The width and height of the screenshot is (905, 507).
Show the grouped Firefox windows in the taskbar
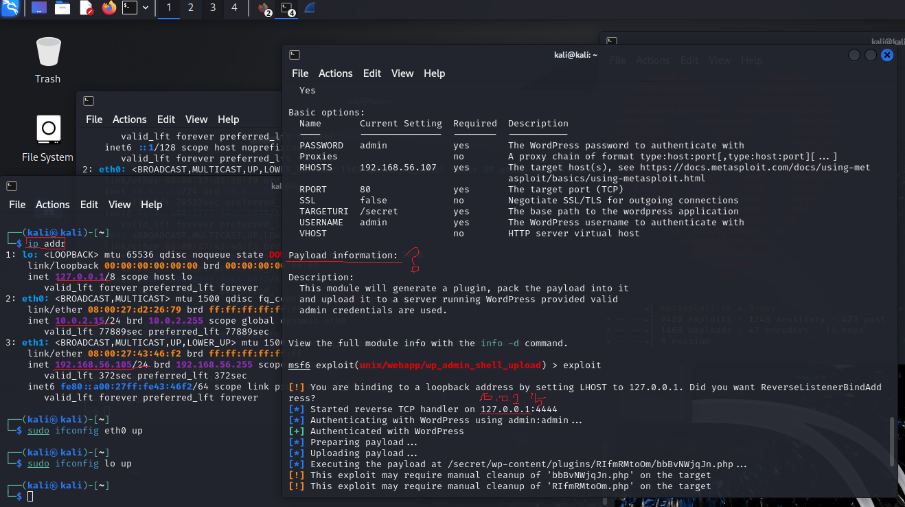point(264,9)
